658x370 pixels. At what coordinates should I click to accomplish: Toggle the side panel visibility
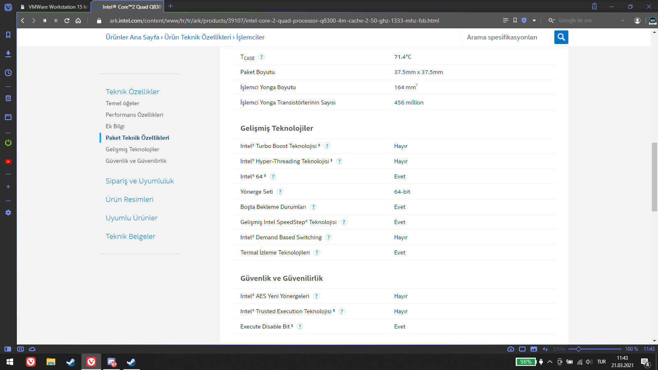tap(8, 349)
